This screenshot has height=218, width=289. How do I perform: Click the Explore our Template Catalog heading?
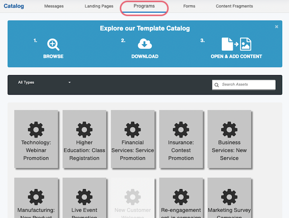145,28
